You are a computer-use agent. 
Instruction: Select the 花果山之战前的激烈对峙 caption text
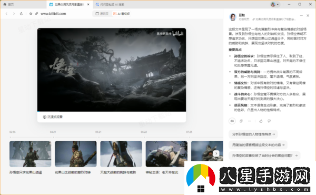(73, 172)
